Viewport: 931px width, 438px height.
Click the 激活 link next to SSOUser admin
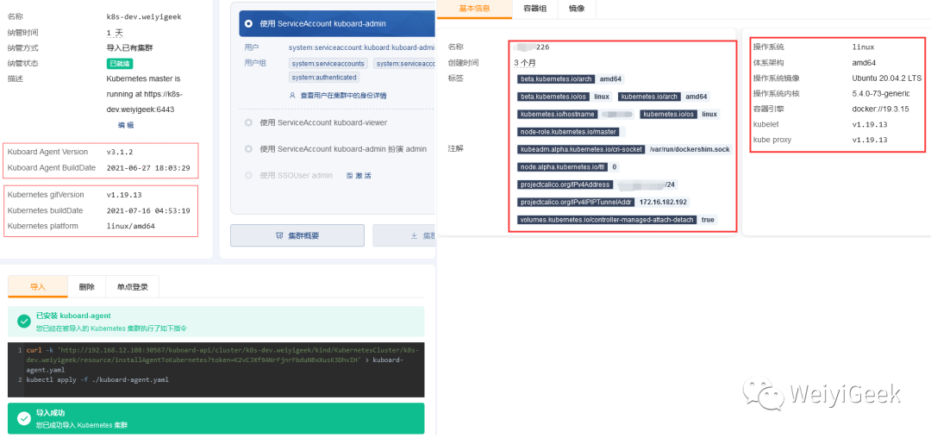[x=363, y=176]
